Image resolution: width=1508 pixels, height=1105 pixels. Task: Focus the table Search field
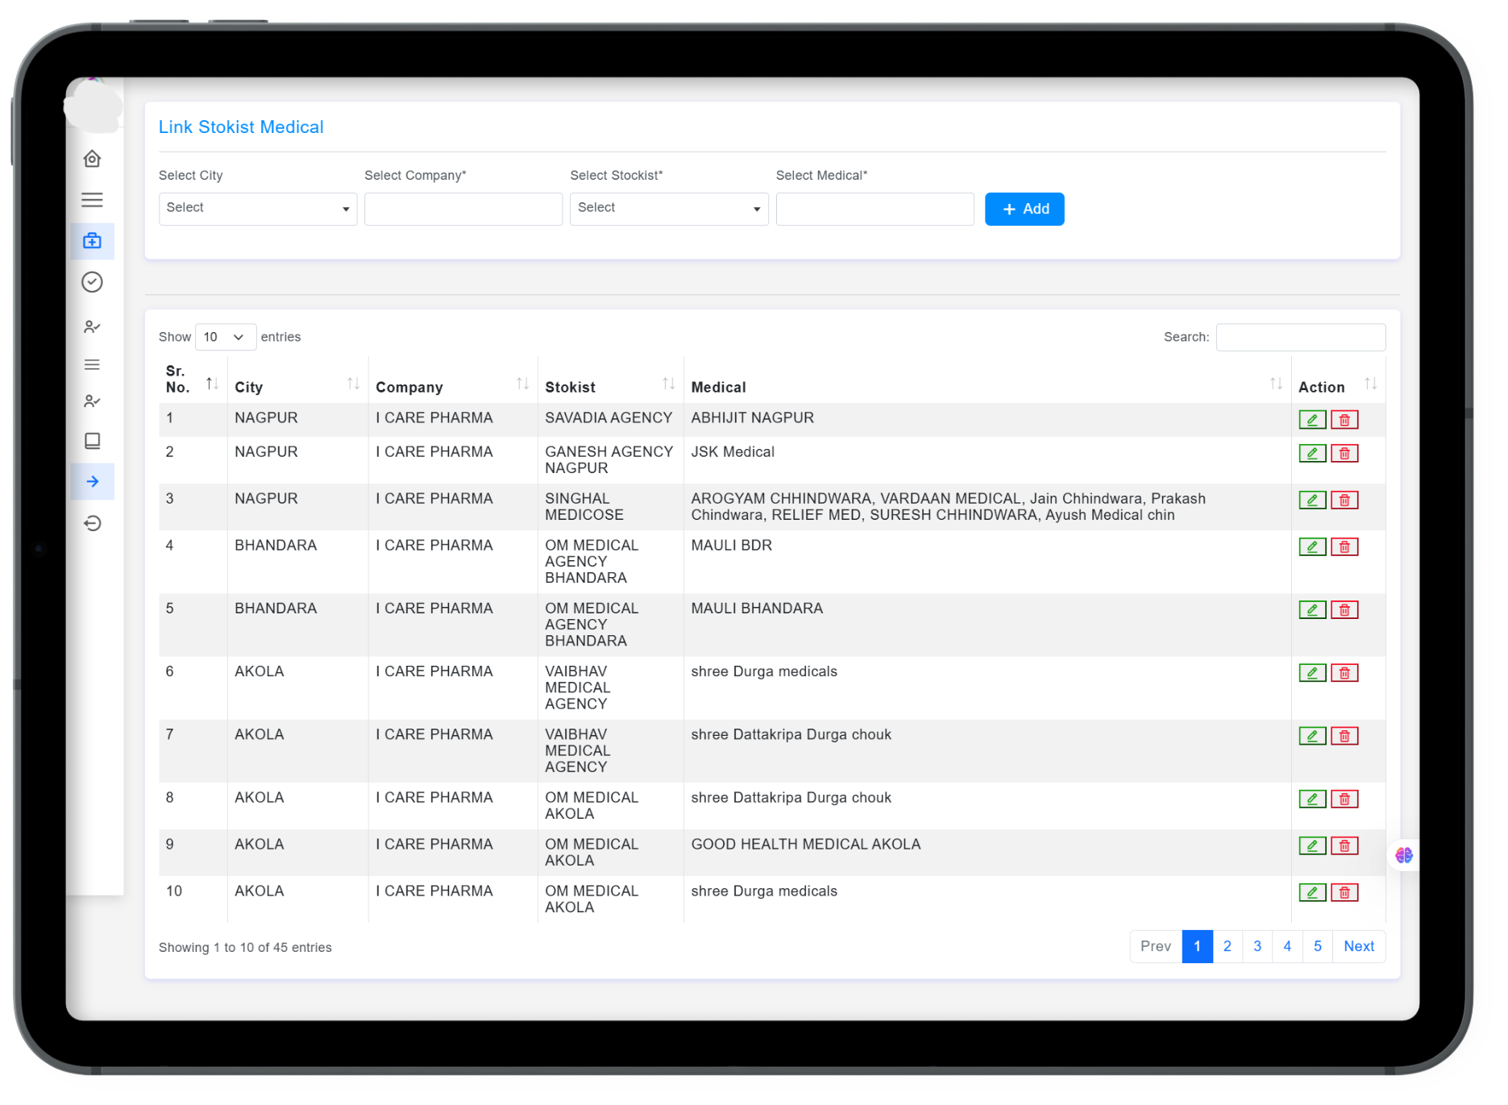pyautogui.click(x=1300, y=337)
